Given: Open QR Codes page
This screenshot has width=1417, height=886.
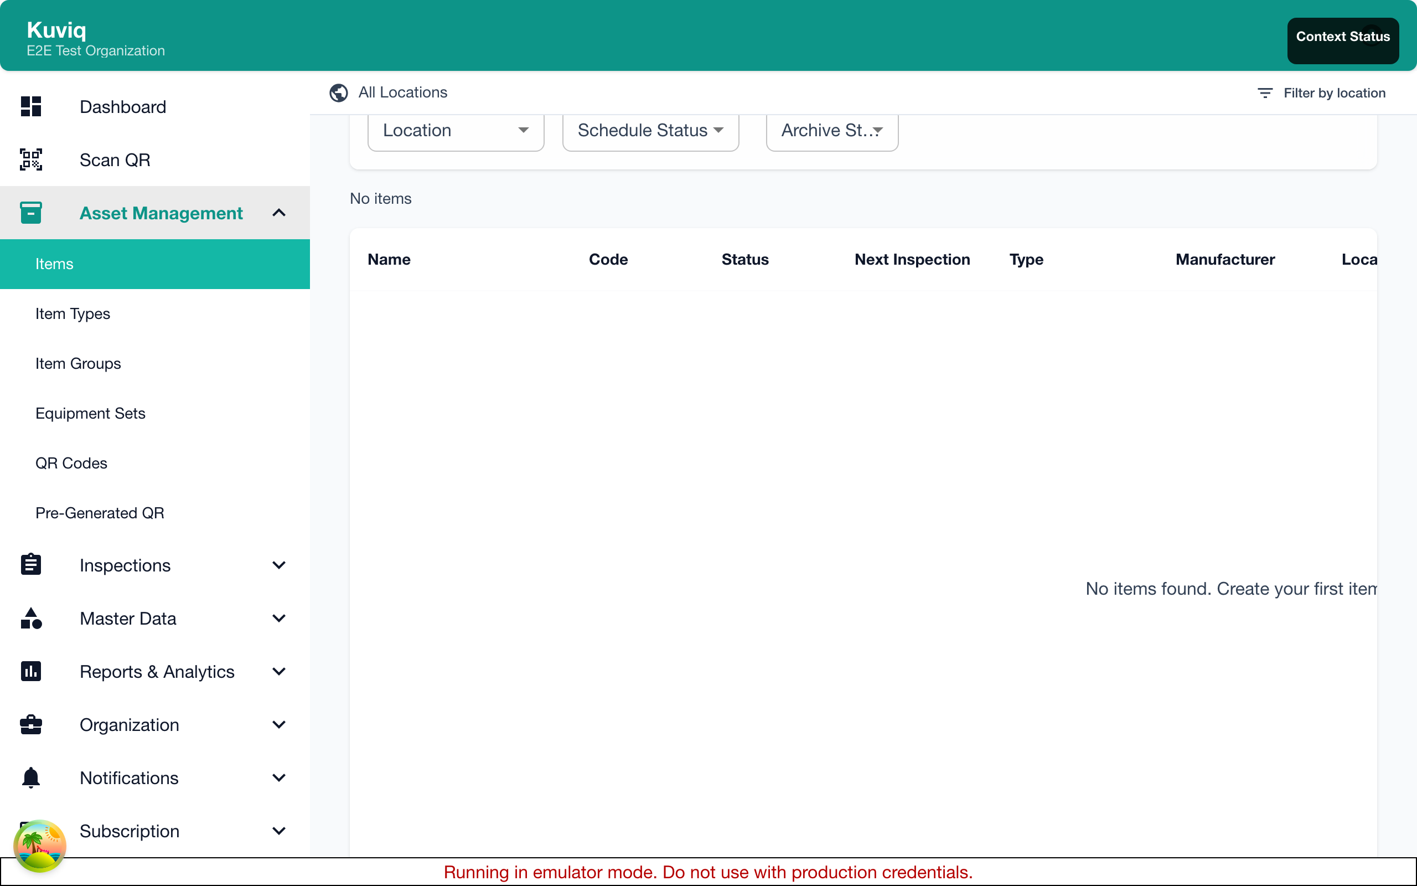Looking at the screenshot, I should pyautogui.click(x=154, y=463).
